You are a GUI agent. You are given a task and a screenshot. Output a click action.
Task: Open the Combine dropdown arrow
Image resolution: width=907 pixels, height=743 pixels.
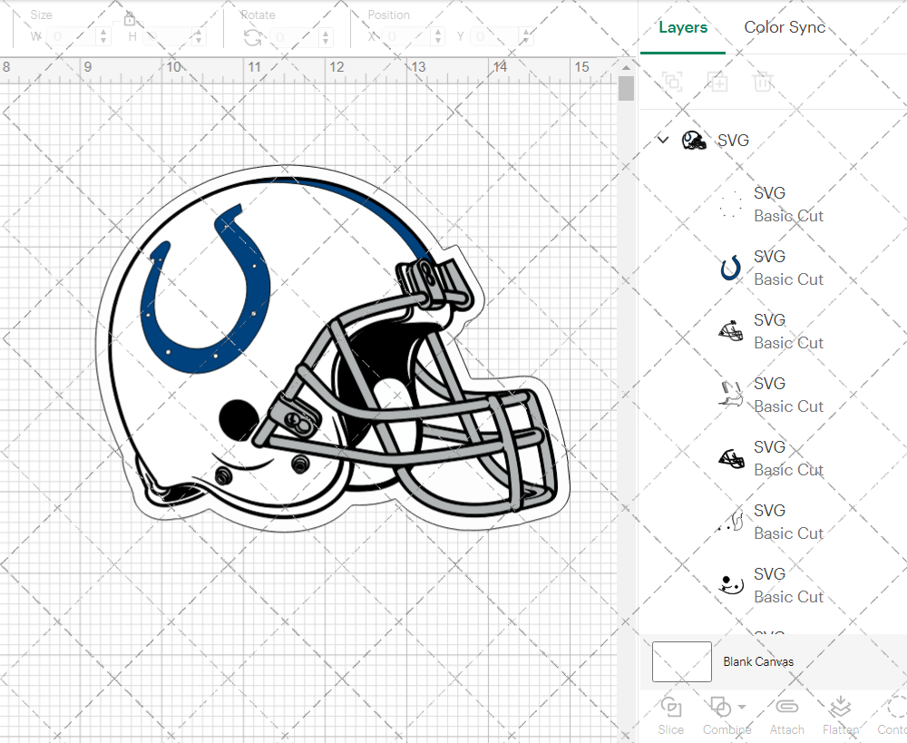click(x=743, y=708)
